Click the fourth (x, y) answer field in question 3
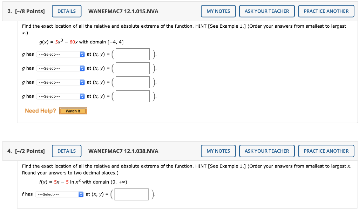Image resolution: width=359 pixels, height=213 pixels. point(132,96)
